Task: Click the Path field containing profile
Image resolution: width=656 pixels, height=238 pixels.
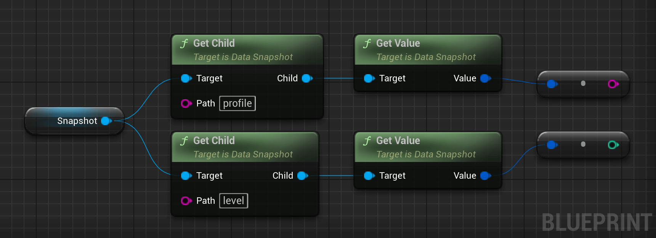Action: point(237,103)
